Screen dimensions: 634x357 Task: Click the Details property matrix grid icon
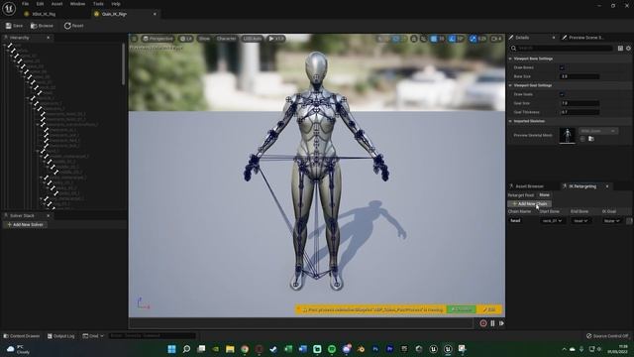click(620, 49)
